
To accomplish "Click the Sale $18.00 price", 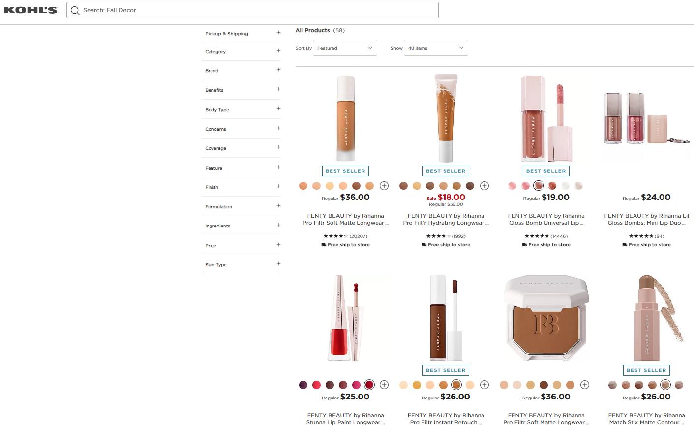I will coord(446,198).
